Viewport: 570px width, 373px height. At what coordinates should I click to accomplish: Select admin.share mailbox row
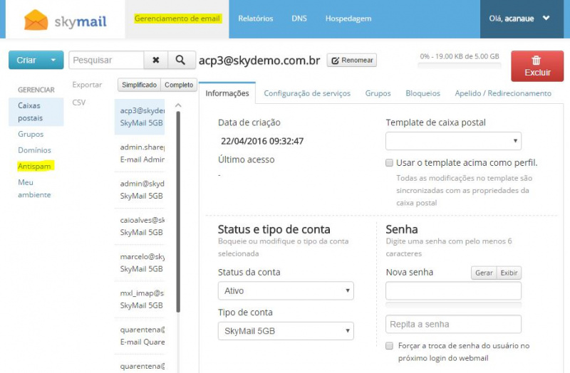click(140, 153)
